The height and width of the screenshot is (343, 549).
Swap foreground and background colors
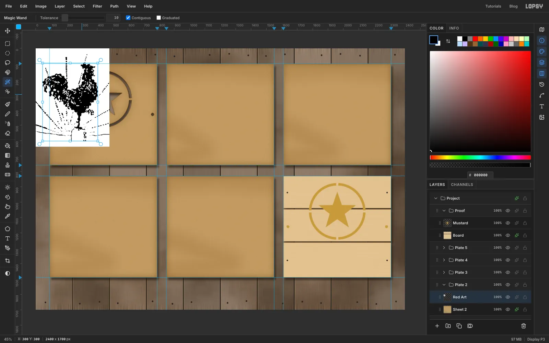tap(448, 41)
